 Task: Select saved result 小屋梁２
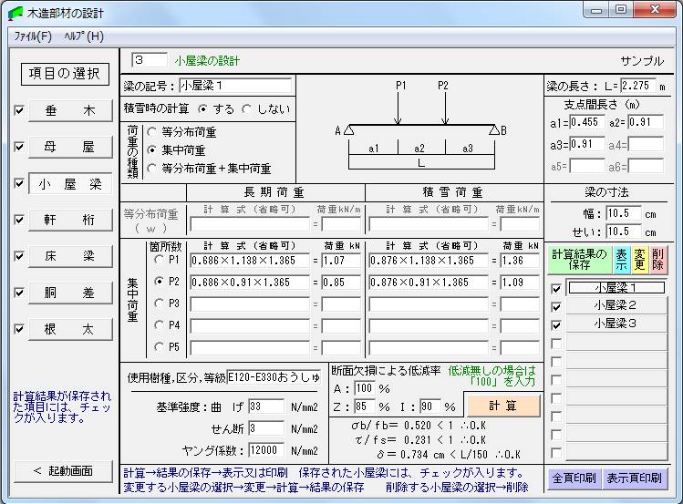click(x=615, y=305)
